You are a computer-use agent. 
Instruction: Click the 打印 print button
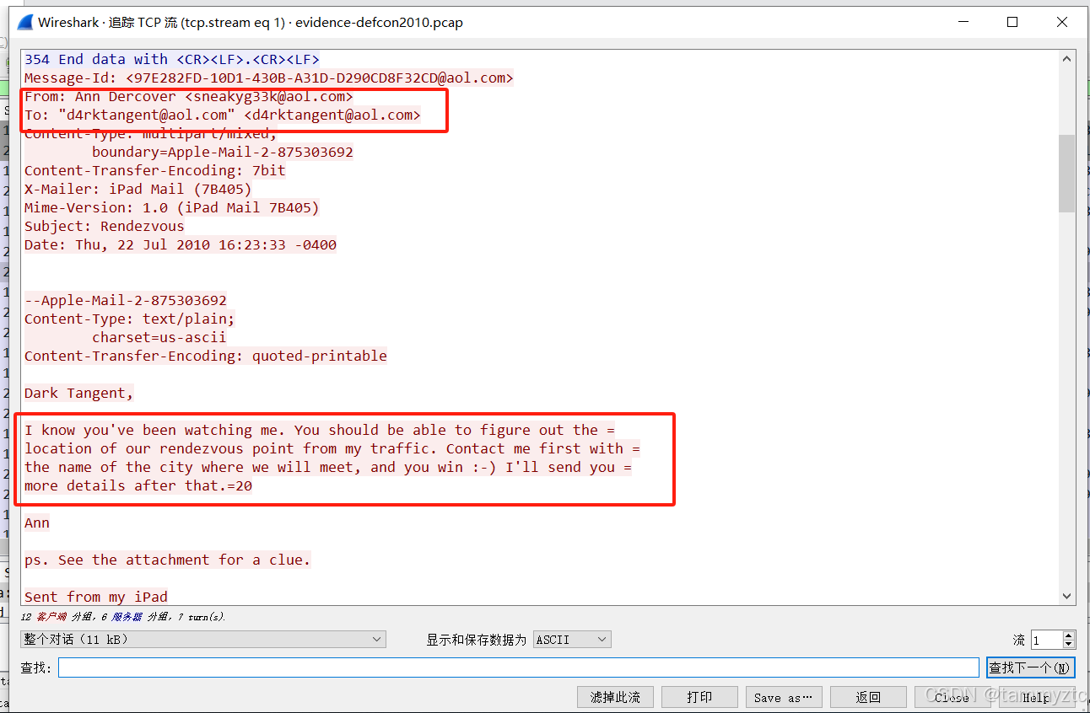point(699,697)
